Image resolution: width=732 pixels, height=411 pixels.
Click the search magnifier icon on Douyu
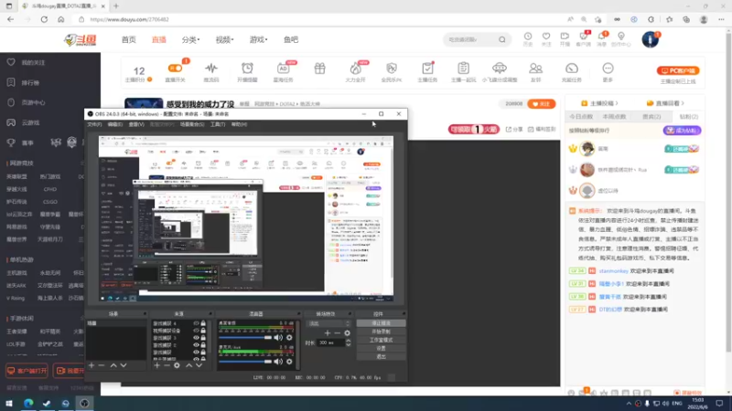pos(501,39)
